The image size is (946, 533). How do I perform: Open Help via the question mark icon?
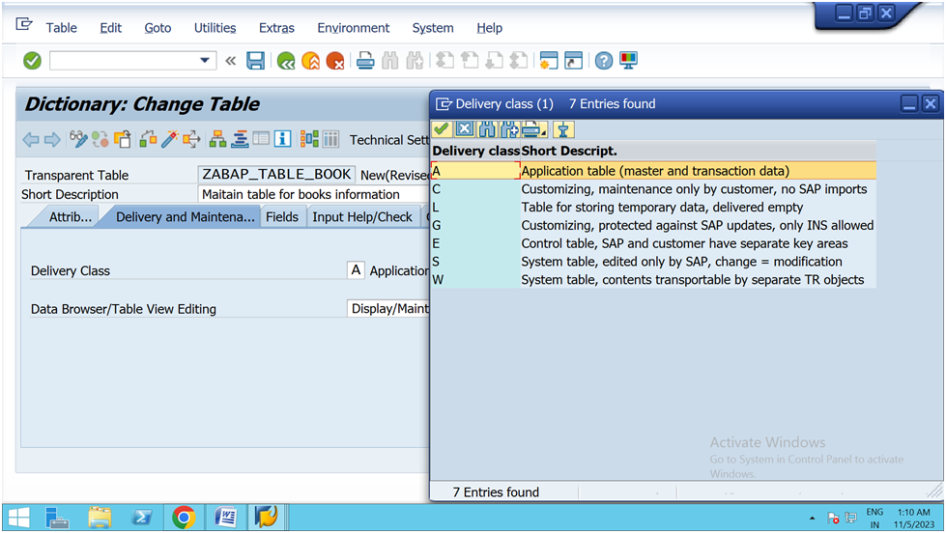603,60
